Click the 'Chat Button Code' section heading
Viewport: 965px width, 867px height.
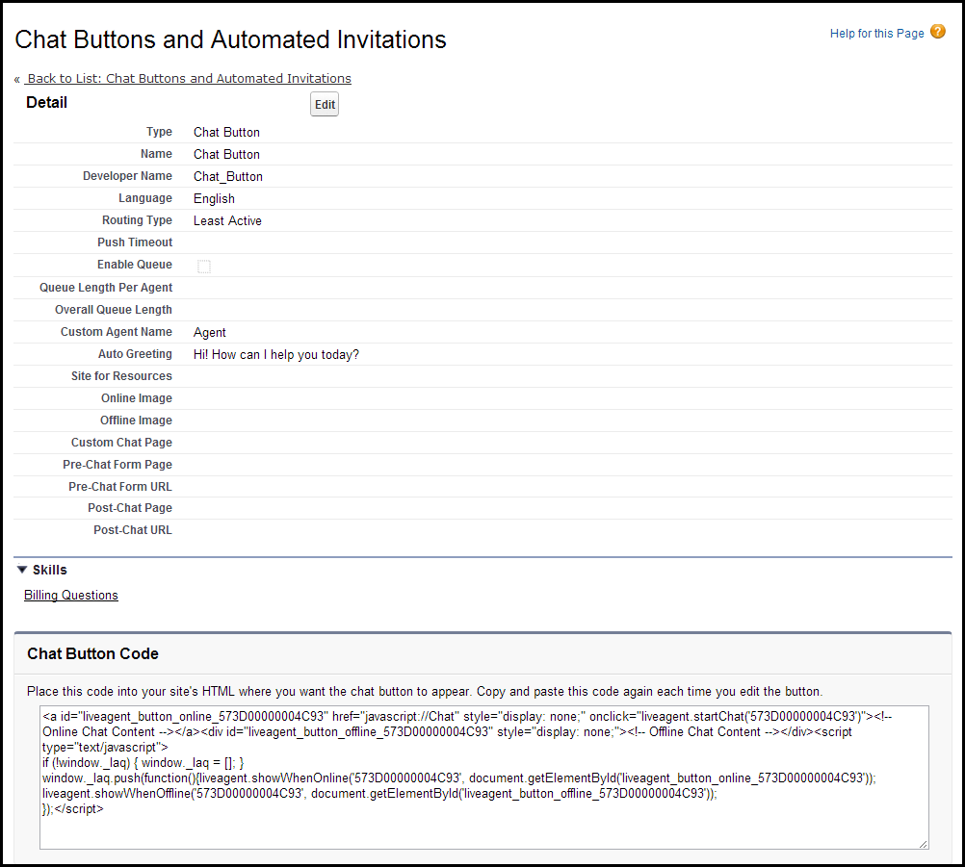(92, 653)
